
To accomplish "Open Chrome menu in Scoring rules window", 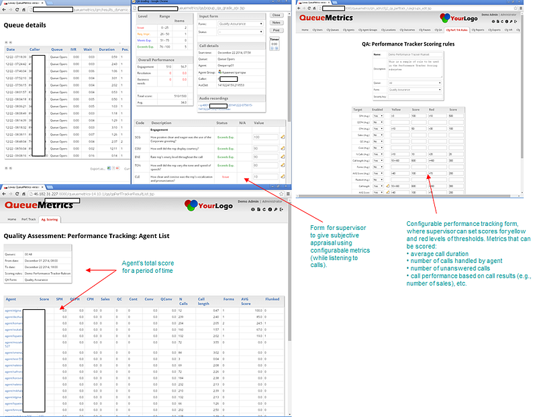I will click(521, 8).
